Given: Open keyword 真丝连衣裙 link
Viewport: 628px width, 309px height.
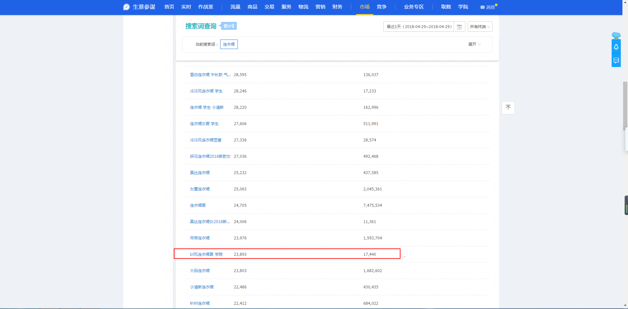Looking at the screenshot, I should point(200,173).
